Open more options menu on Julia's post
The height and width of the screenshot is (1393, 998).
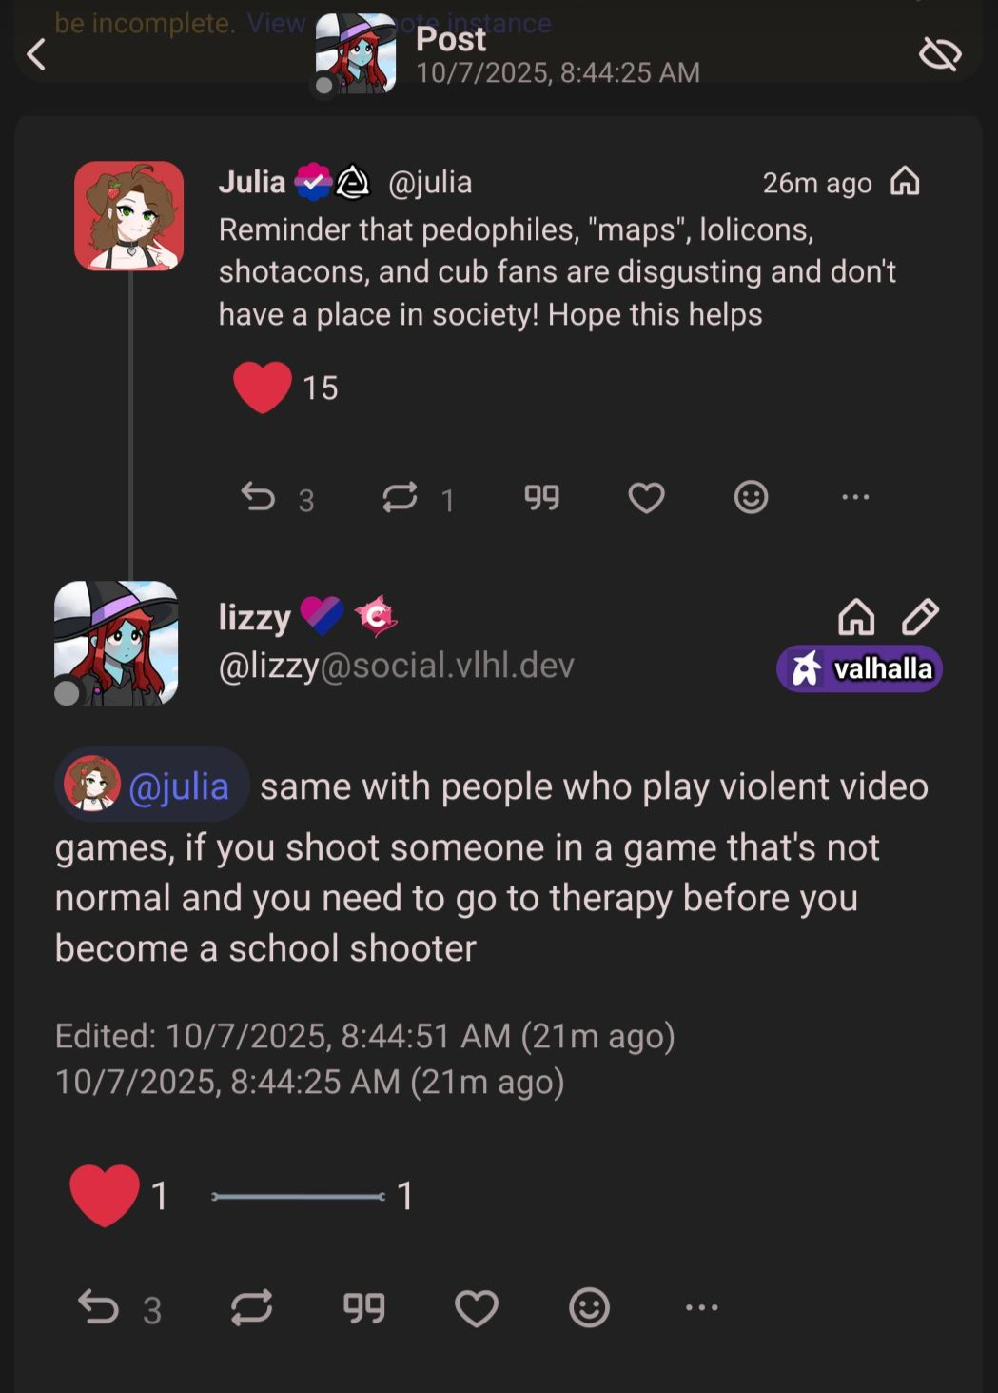point(855,497)
